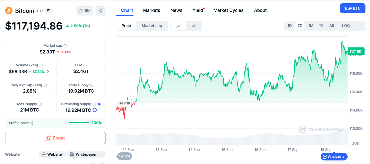The width and height of the screenshot is (370, 164).
Task: Click the Profile score info icon
Action: pyautogui.click(x=33, y=123)
